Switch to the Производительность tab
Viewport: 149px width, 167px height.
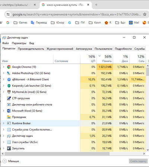tap(31, 49)
